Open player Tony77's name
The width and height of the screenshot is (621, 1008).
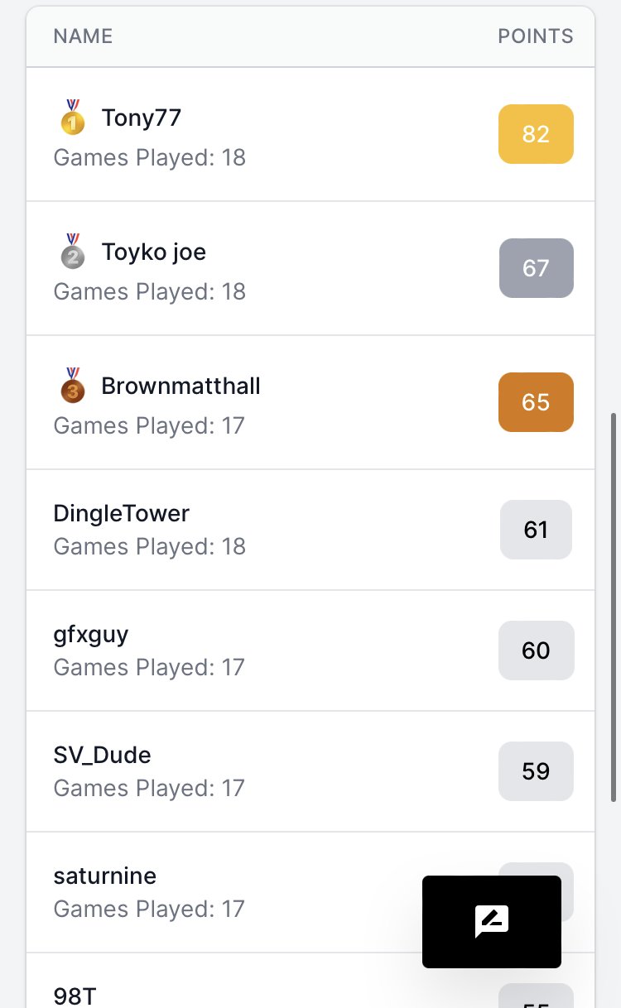142,118
